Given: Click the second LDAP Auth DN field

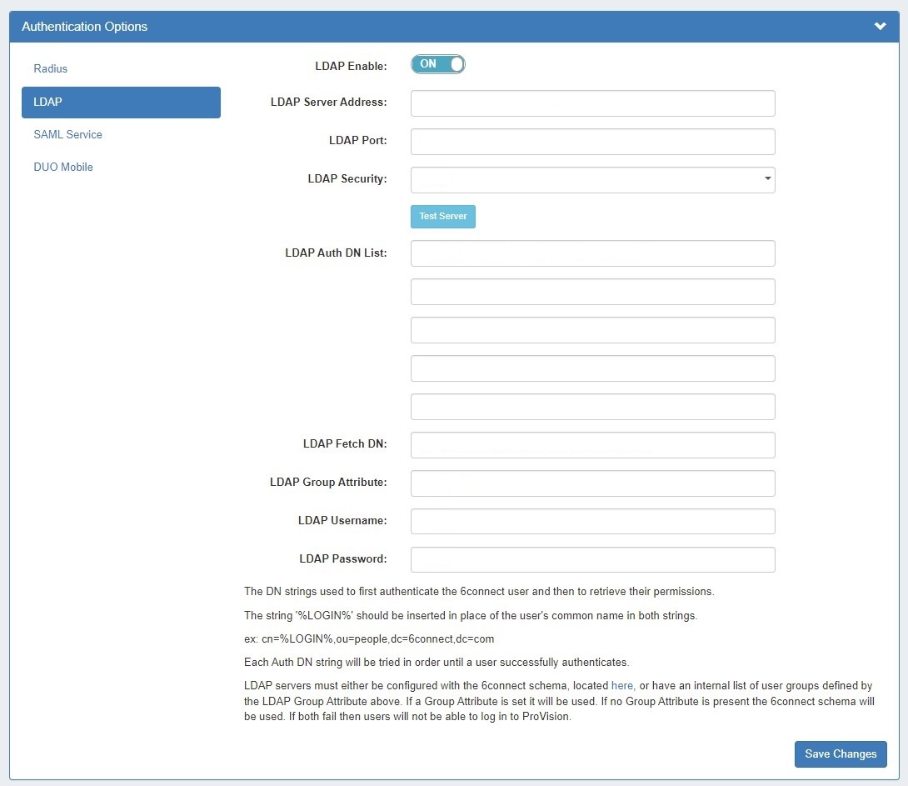Looking at the screenshot, I should (x=592, y=292).
